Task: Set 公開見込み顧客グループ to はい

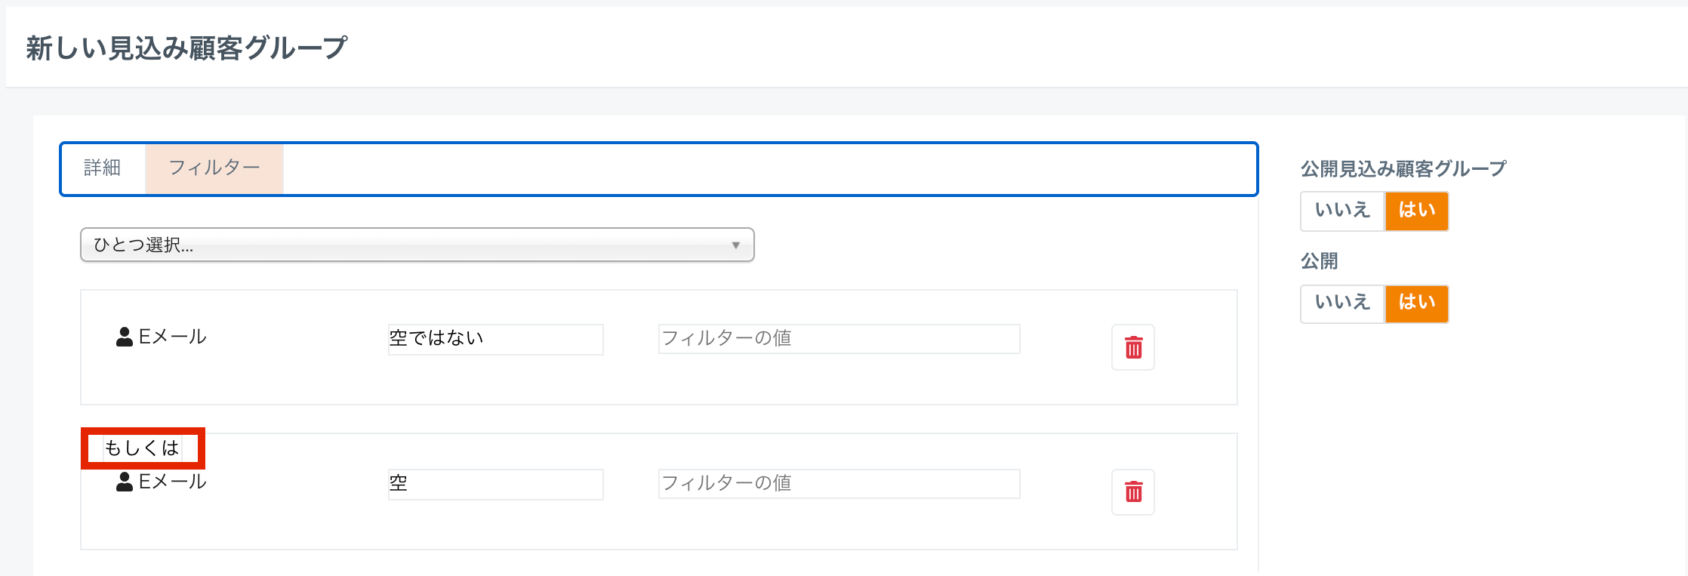Action: pyautogui.click(x=1416, y=211)
